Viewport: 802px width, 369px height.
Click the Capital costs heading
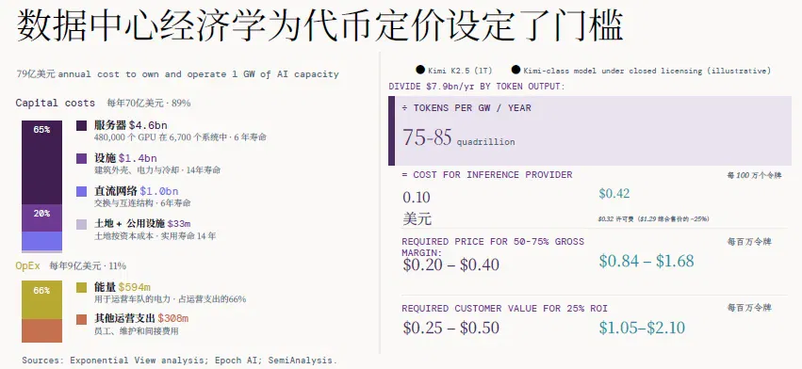click(x=56, y=103)
